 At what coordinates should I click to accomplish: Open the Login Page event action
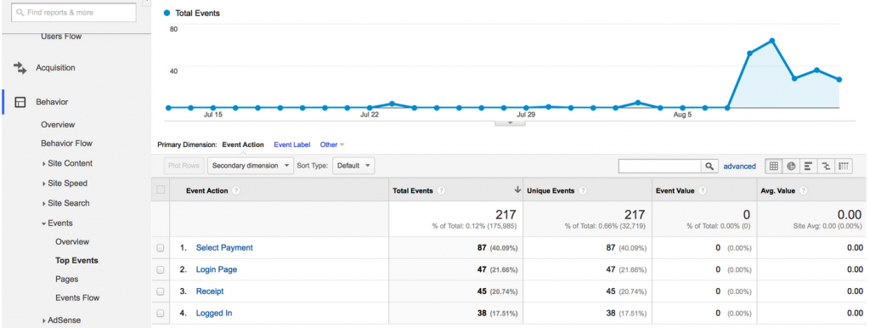[x=217, y=269]
